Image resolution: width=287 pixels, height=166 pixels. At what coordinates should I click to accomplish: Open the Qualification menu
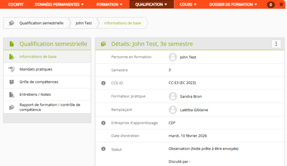pyautogui.click(x=151, y=4)
